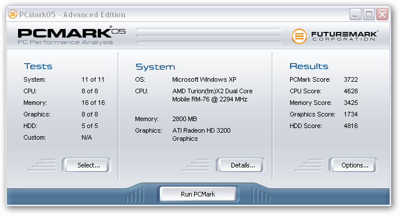Click the 'CPU Score:' label
The width and height of the screenshot is (400, 215).
pos(305,91)
